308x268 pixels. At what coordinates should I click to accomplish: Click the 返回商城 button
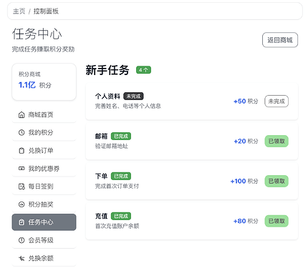pos(280,40)
